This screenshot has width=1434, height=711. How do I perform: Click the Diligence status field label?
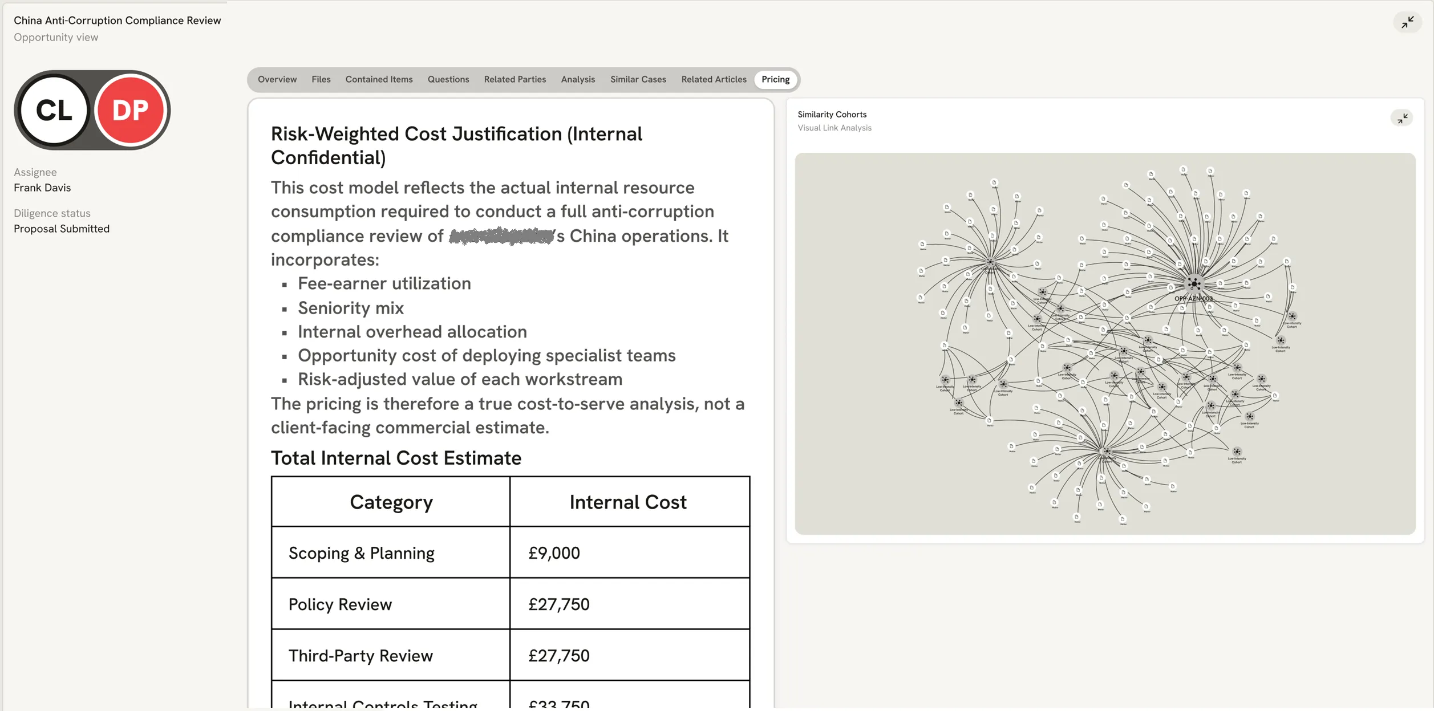(52, 213)
